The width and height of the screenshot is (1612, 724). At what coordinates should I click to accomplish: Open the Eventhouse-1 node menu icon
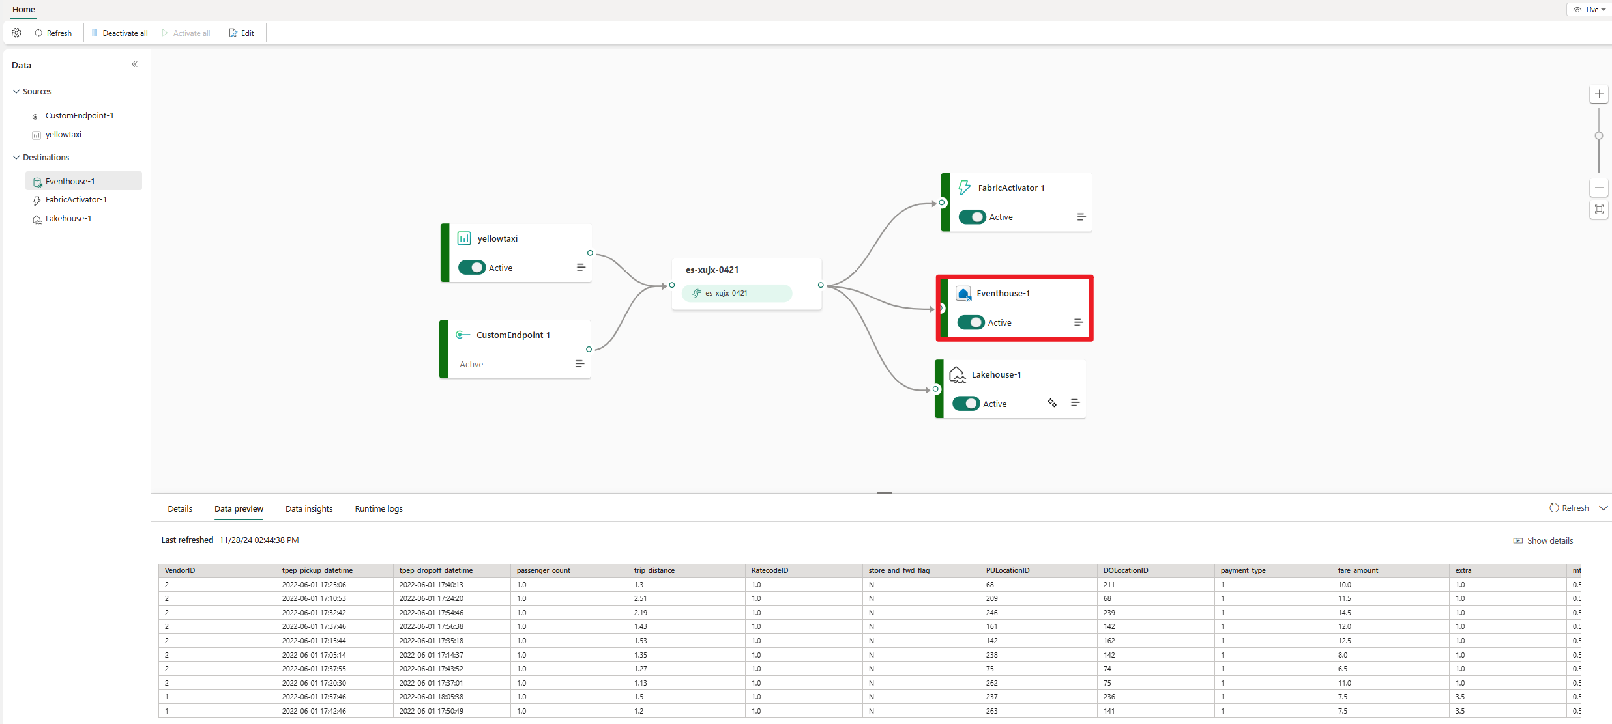[1078, 322]
